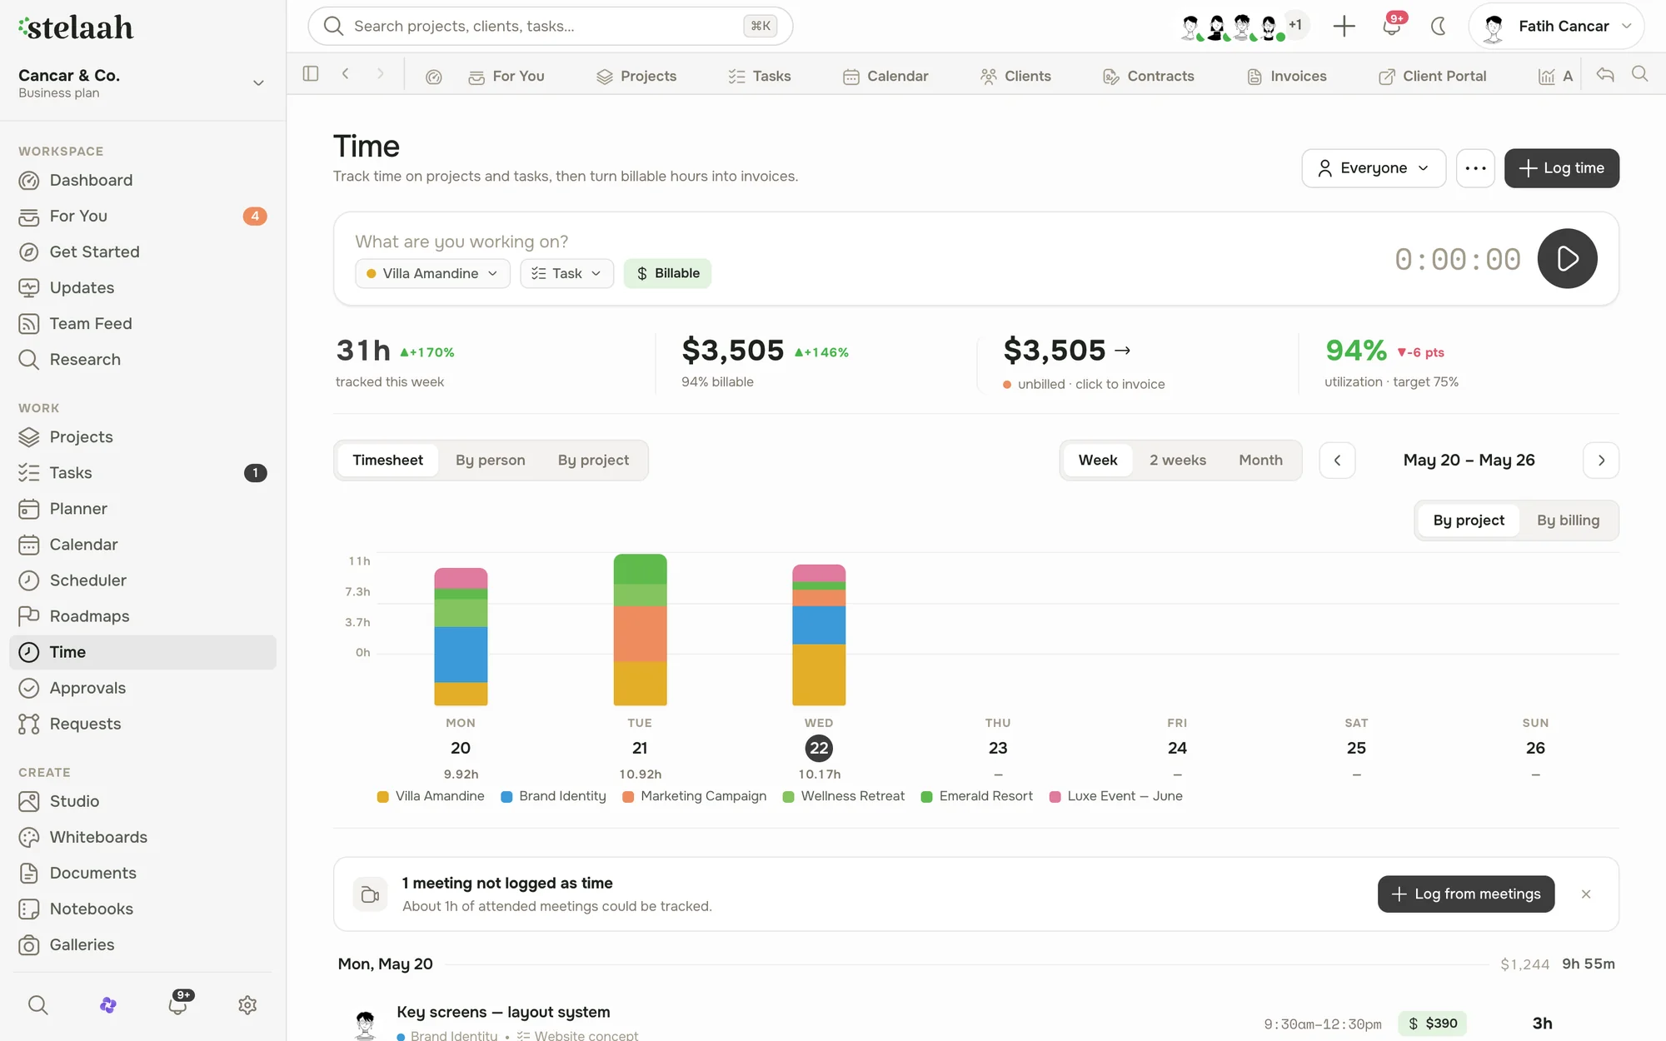Select the 2 weeks range
This screenshot has height=1041, width=1666.
(1177, 460)
